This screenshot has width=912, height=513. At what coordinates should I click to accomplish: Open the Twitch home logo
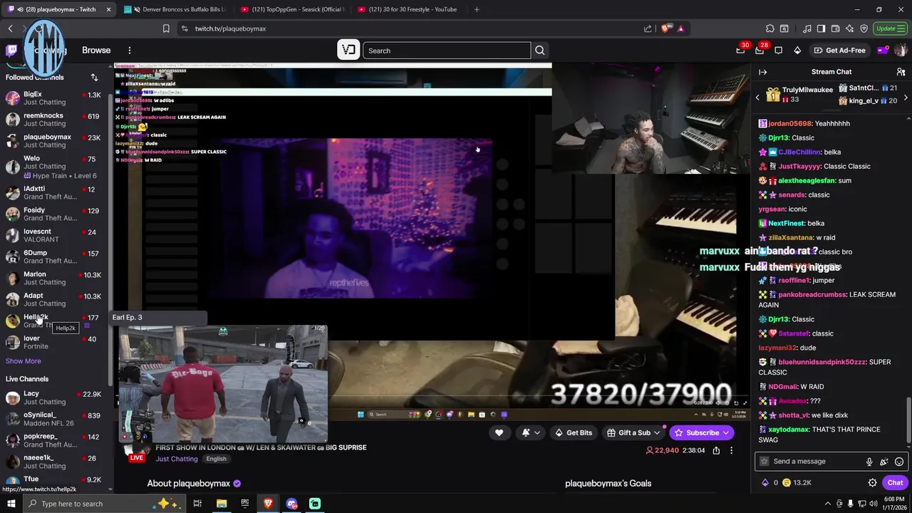(x=11, y=50)
